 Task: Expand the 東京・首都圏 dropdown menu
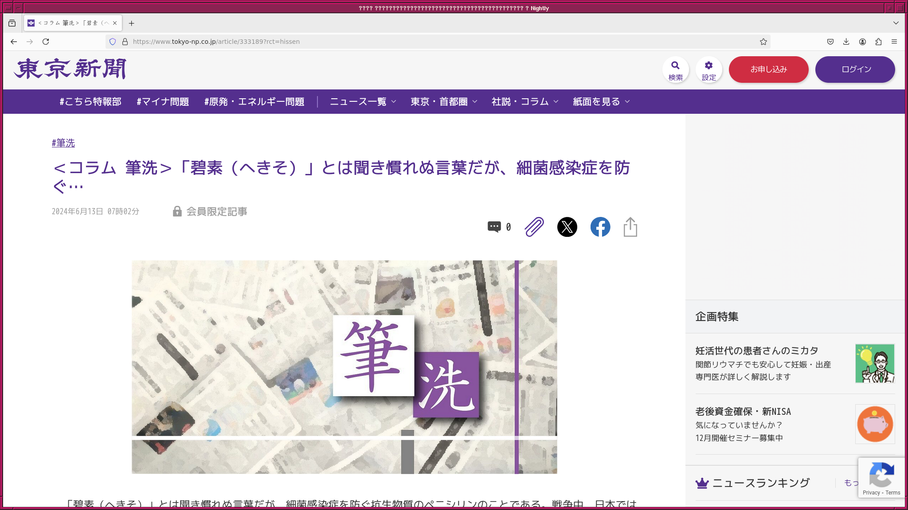click(444, 102)
